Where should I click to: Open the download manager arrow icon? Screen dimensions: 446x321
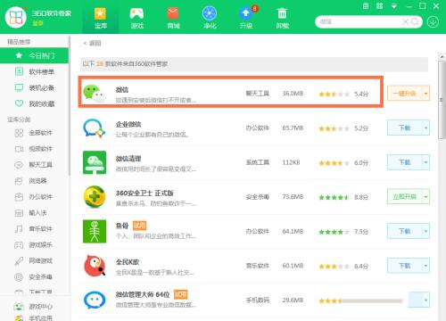point(433,21)
